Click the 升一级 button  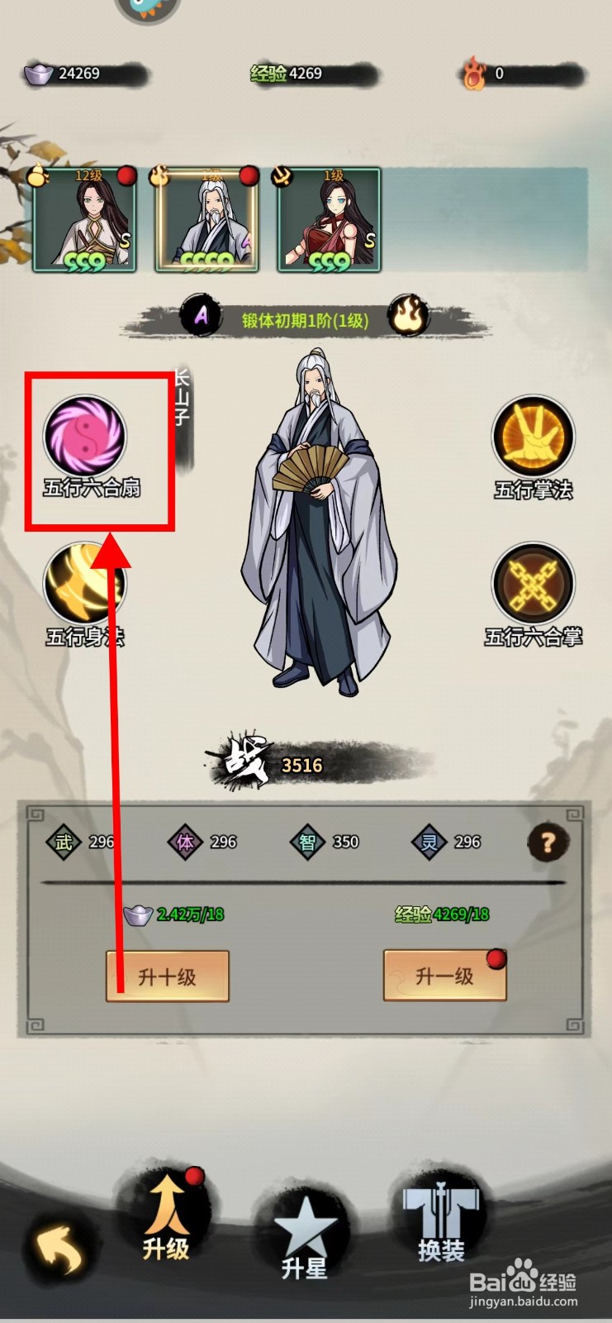tap(445, 976)
